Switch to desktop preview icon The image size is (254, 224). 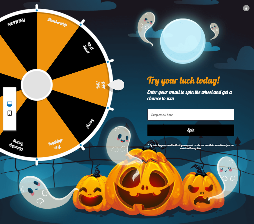10,104
